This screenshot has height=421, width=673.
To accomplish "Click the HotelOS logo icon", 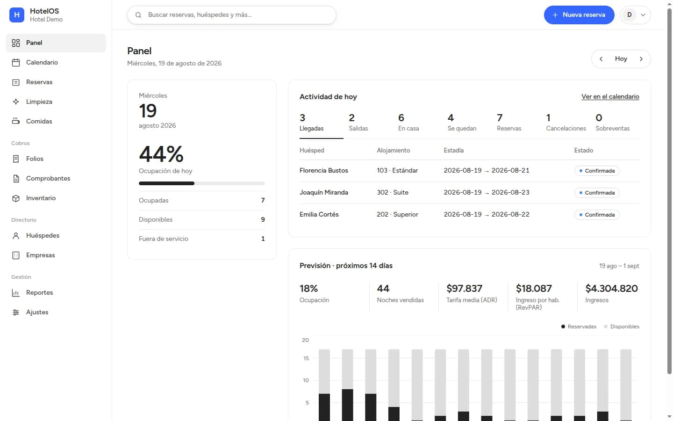I will (x=17, y=15).
